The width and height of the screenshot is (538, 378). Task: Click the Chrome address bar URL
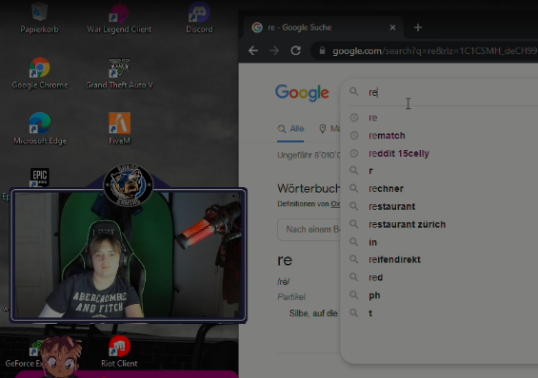coord(434,51)
